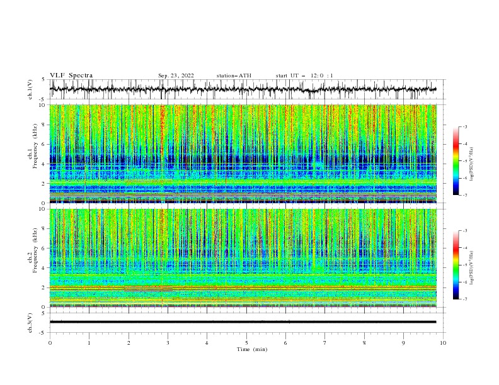Click the "2" kHz tick on ch.2 frequency axis
Image resolution: width=499 pixels, height=385 pixels.
44,287
